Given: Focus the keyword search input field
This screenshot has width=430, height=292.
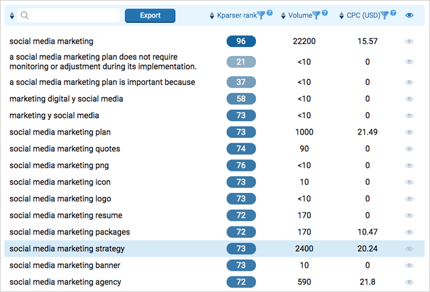Looking at the screenshot, I should [x=69, y=15].
